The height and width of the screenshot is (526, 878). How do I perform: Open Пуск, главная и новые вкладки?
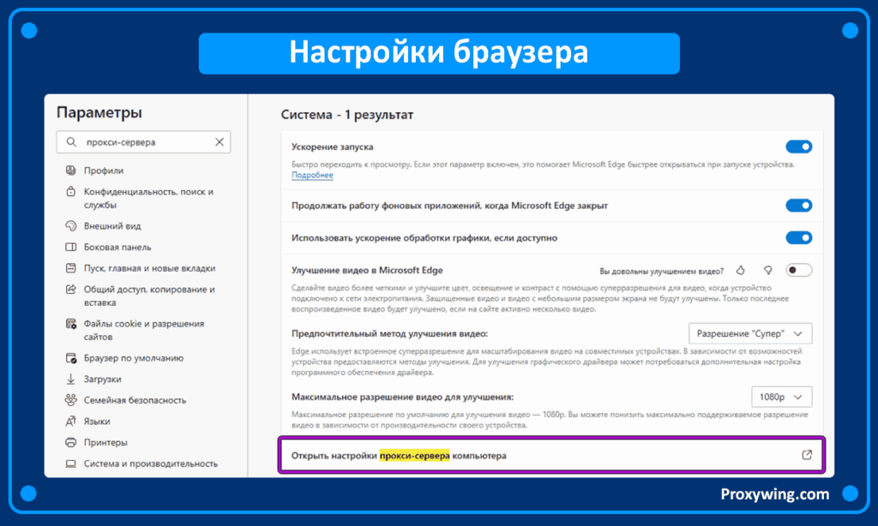pyautogui.click(x=149, y=268)
